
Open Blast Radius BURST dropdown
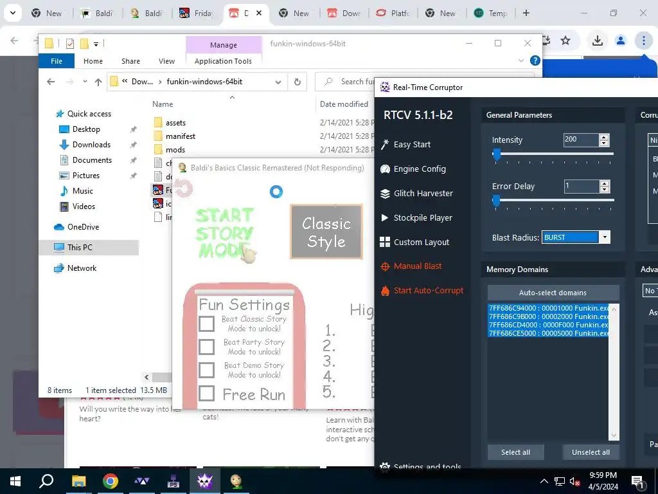click(x=605, y=237)
